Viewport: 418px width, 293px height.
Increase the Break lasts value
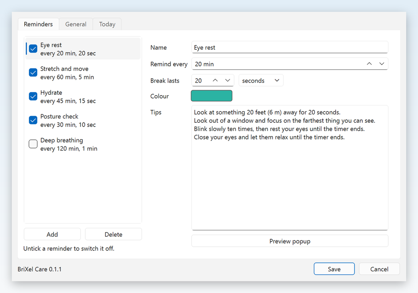click(x=215, y=81)
